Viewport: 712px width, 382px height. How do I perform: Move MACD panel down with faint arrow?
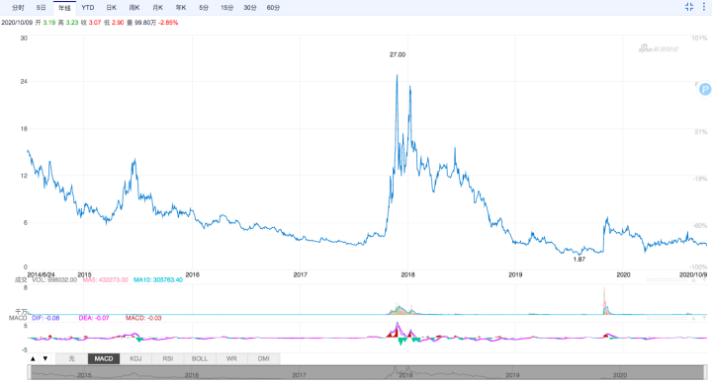[704, 318]
